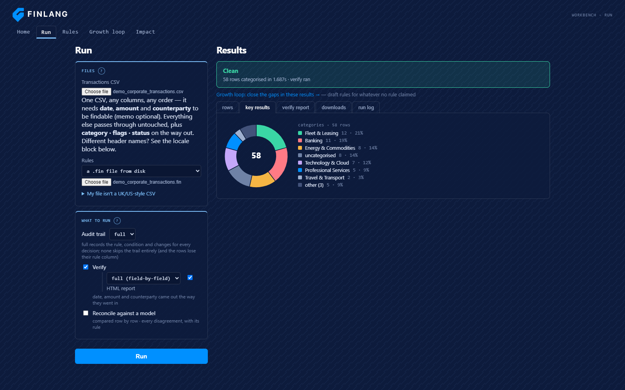625x390 pixels.
Task: Click the donut center total 58
Action: point(256,156)
